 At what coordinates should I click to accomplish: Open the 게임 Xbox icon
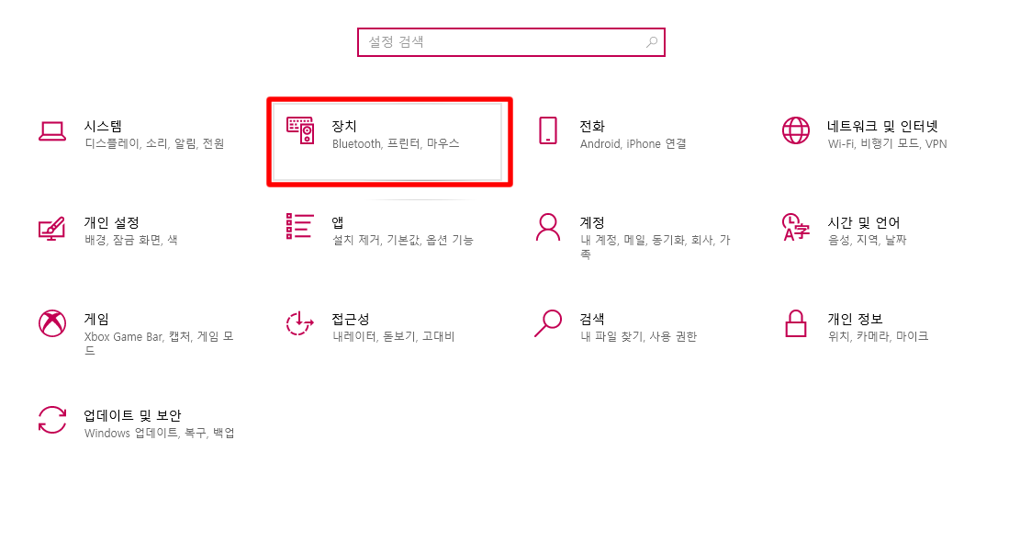52,323
